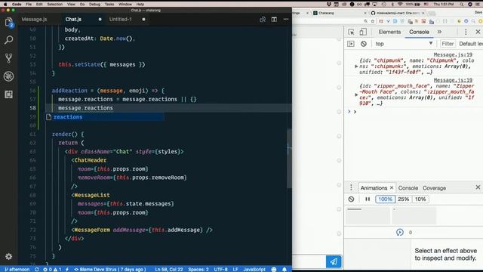This screenshot has height=272, width=483.
Task: Open DevTools customize three-dot menu
Action: tap(466, 32)
